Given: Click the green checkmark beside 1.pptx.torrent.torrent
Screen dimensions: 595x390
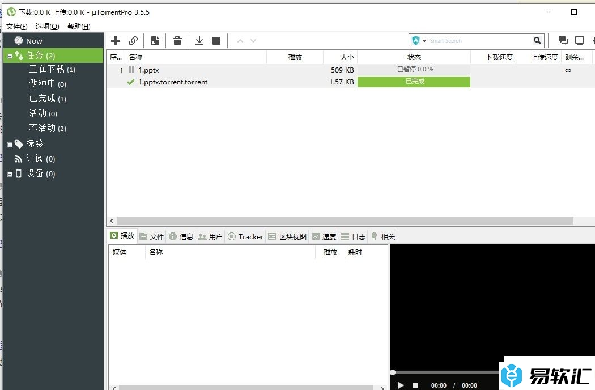Looking at the screenshot, I should pos(131,82).
